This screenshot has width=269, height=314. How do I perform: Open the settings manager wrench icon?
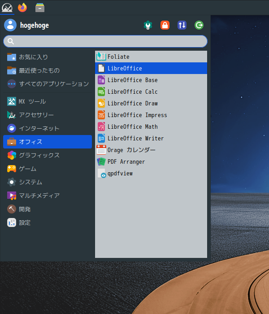(148, 25)
